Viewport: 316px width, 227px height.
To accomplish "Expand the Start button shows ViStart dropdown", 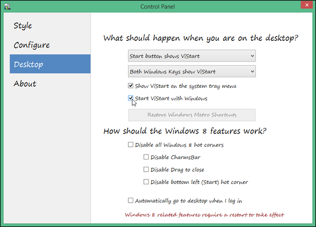I will (x=192, y=56).
